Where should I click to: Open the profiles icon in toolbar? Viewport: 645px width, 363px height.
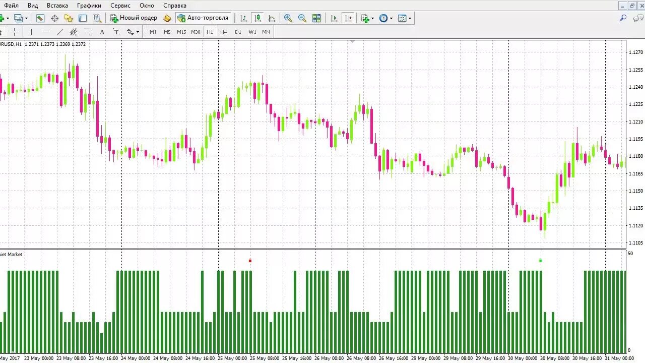[x=18, y=18]
